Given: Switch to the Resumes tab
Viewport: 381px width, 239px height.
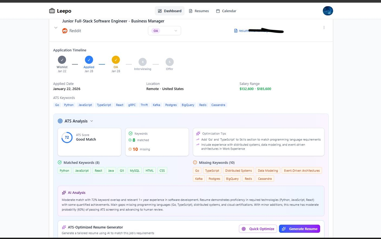Looking at the screenshot, I should (199, 11).
